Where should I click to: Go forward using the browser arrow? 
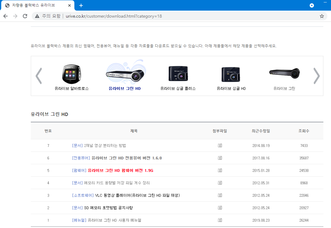point(15,16)
